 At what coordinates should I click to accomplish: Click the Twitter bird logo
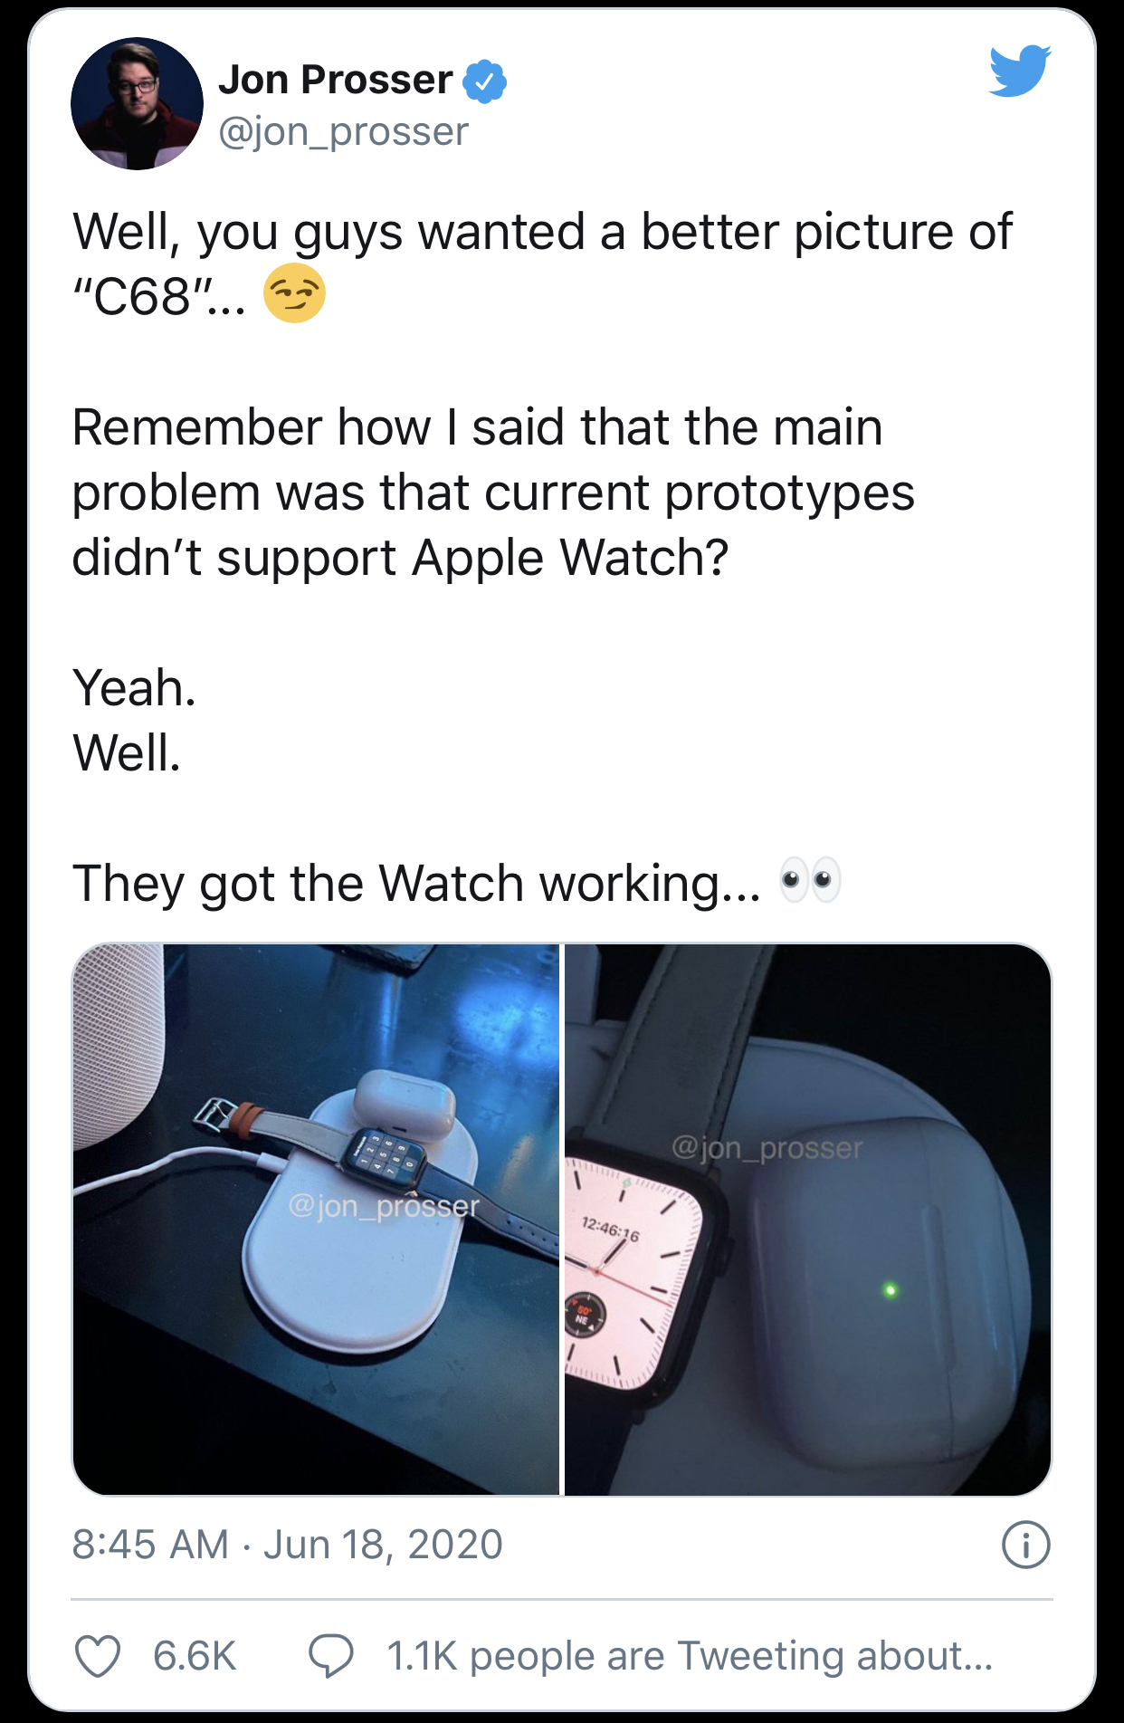click(x=1020, y=71)
